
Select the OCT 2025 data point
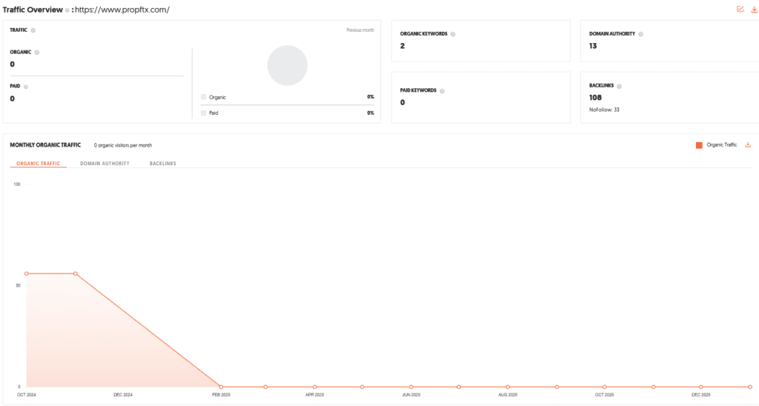[x=604, y=387]
